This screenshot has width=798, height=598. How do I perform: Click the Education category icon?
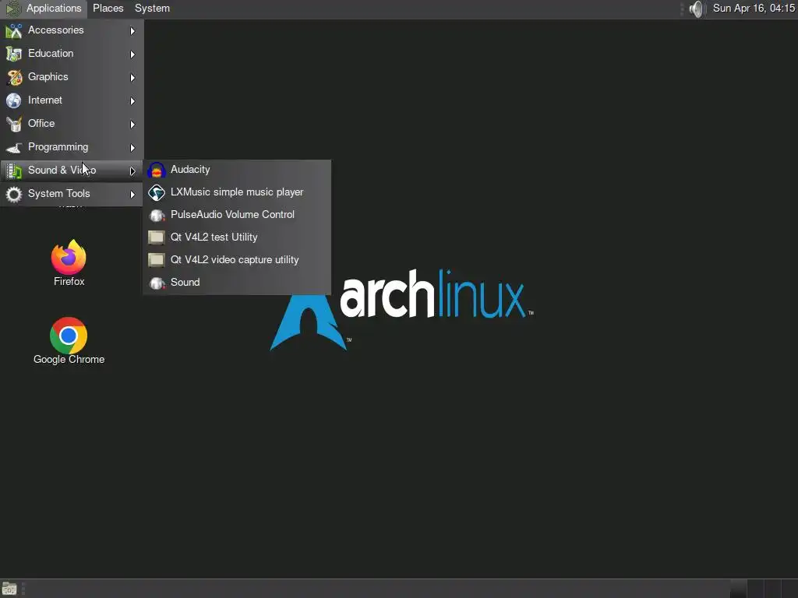pyautogui.click(x=14, y=54)
